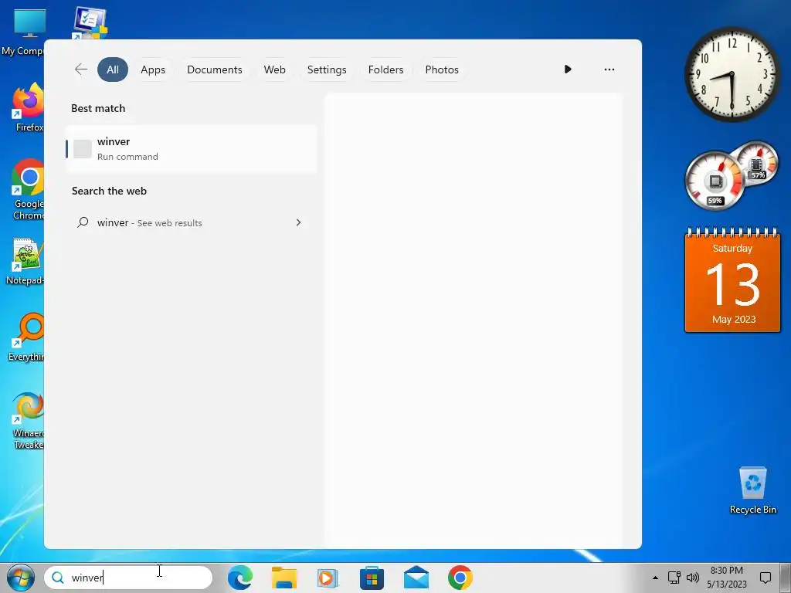This screenshot has width=791, height=593.
Task: Switch to the Folders filter tab
Action: click(x=386, y=69)
